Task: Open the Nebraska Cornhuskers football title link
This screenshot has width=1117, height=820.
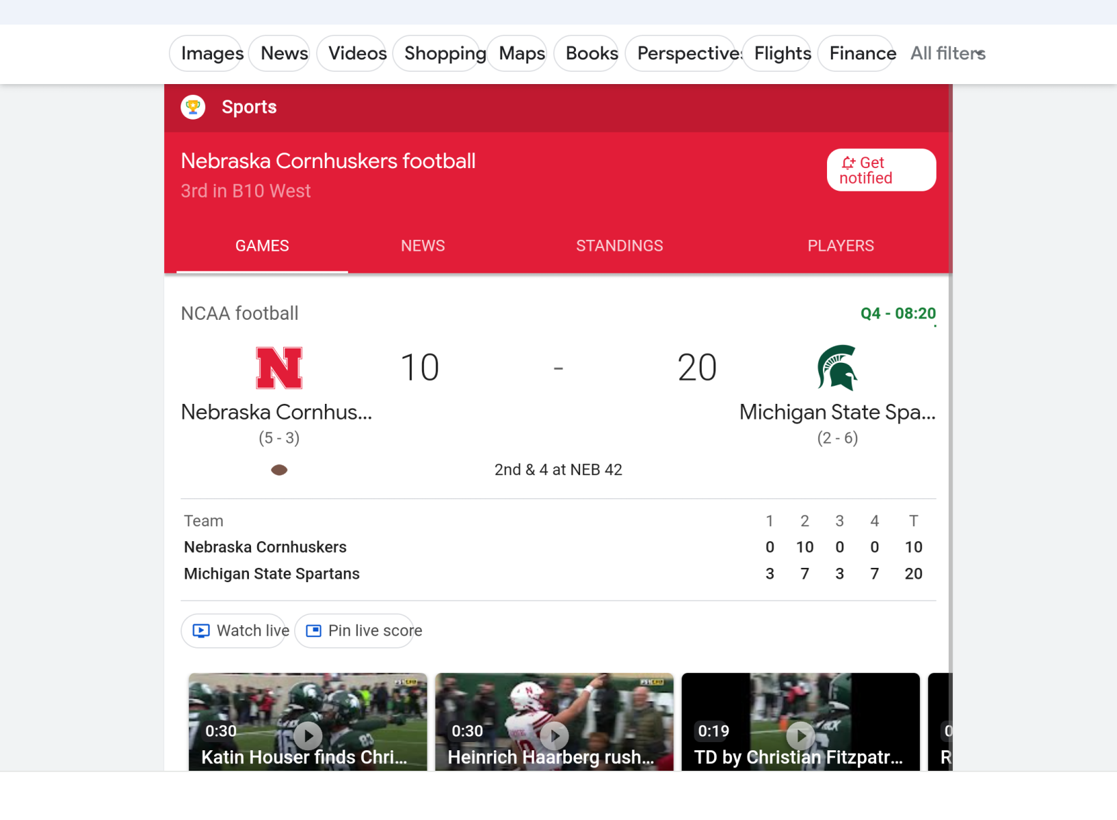Action: (x=328, y=161)
